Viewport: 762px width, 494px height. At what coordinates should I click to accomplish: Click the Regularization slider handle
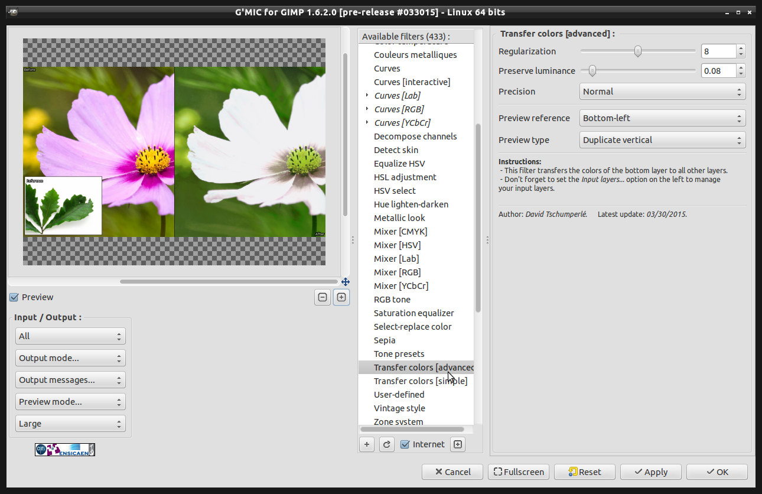point(638,51)
